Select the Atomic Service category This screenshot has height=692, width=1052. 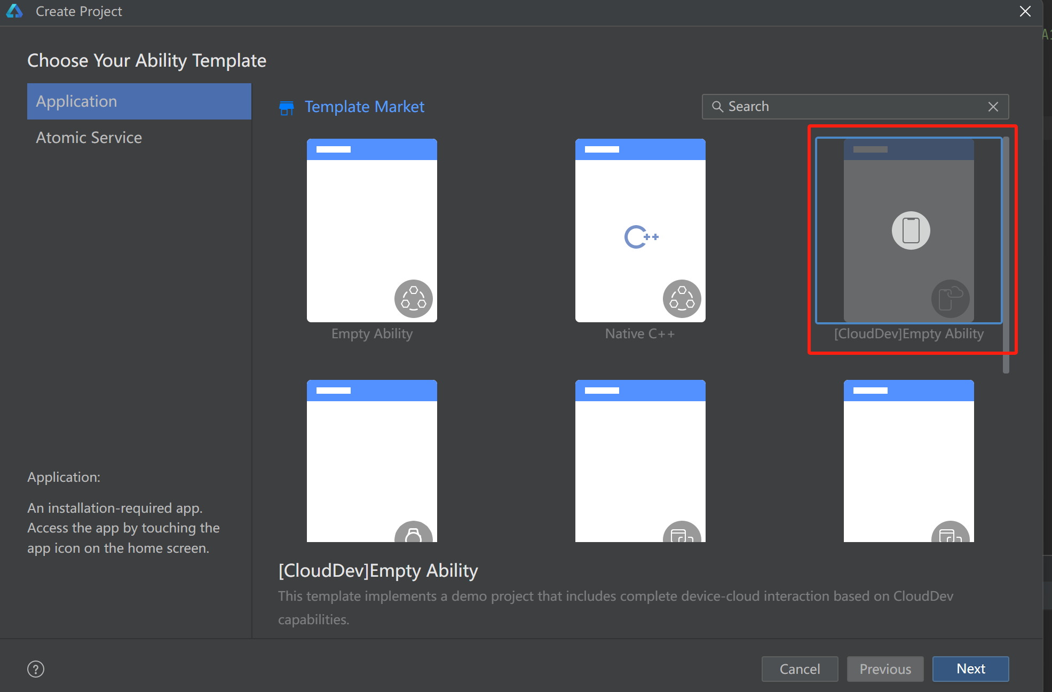[88, 137]
